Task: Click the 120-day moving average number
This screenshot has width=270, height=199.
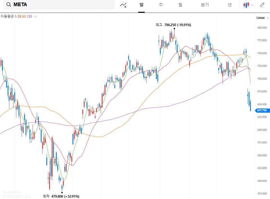Action: (x=29, y=17)
